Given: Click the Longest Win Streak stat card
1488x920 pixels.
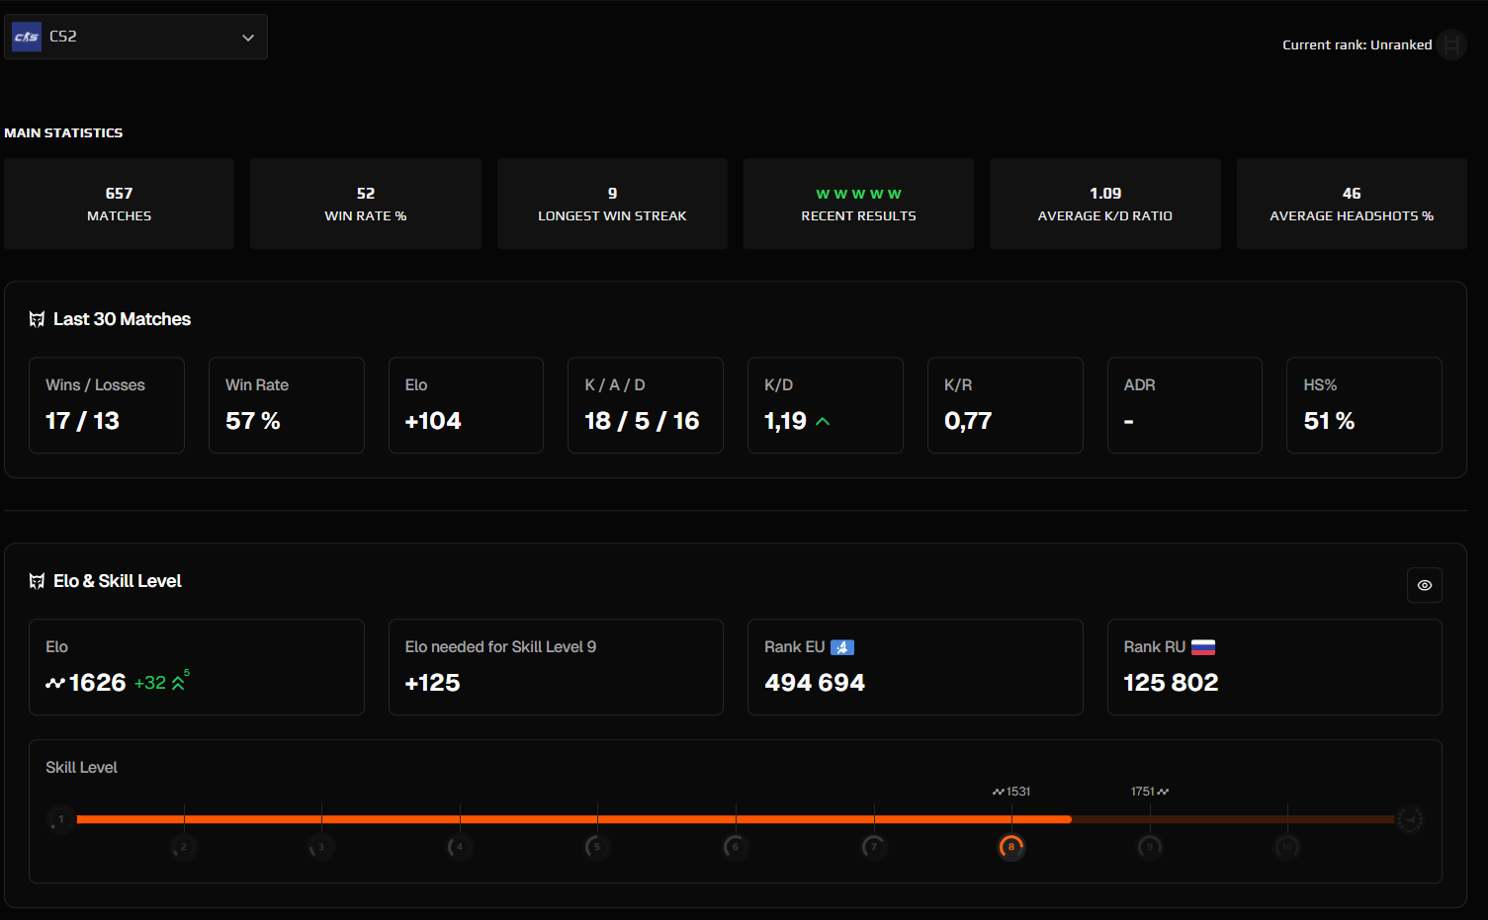Looking at the screenshot, I should click(612, 204).
